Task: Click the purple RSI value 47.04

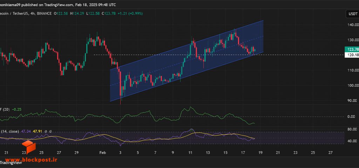Action: [26, 132]
